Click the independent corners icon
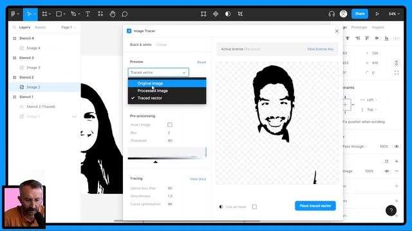The image size is (412, 231). click(x=397, y=73)
